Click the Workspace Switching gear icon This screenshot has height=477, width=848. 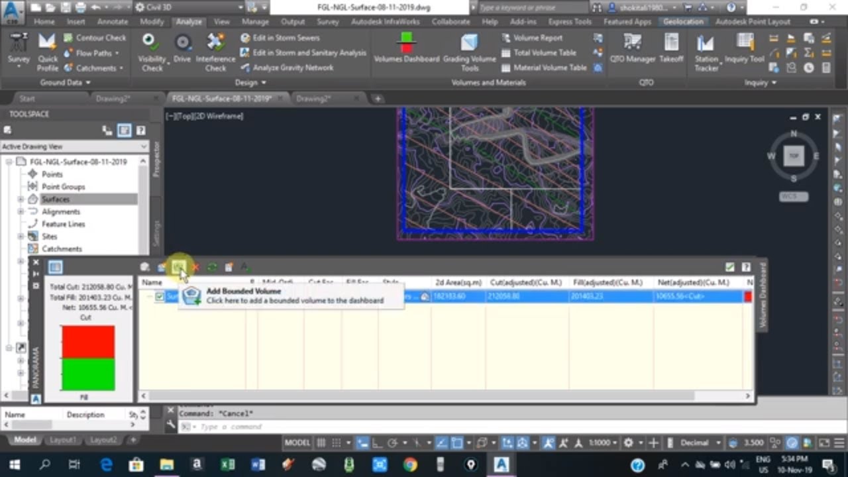coord(629,443)
